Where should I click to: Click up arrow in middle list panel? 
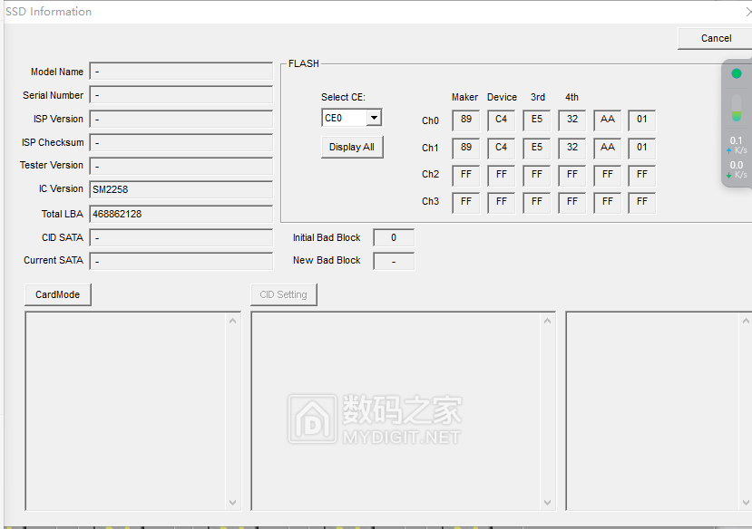pos(548,320)
